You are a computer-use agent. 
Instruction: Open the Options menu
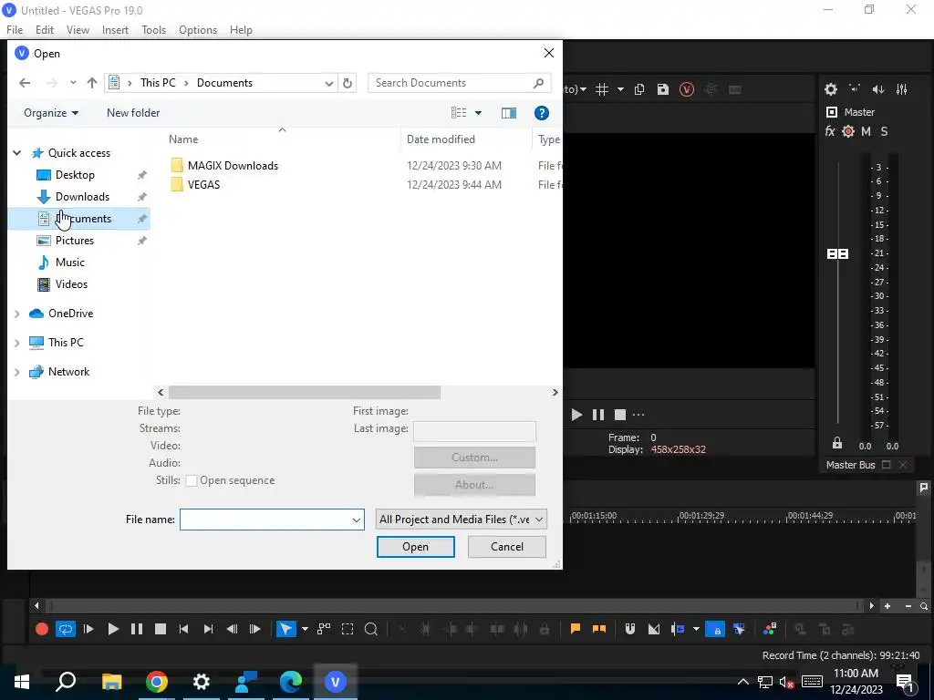(198, 30)
